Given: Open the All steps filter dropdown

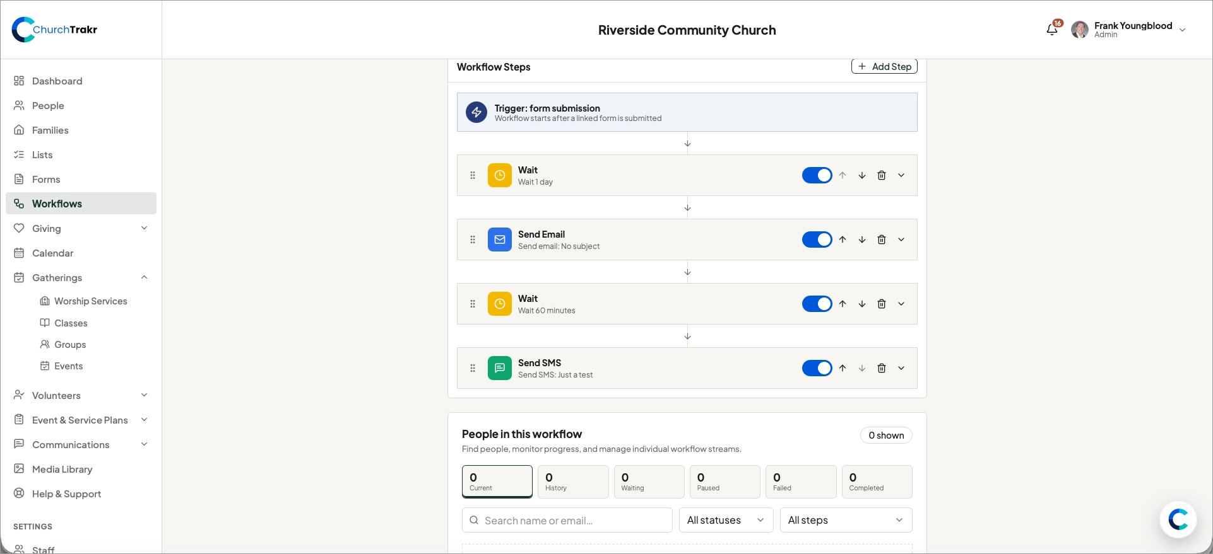Looking at the screenshot, I should point(846,520).
